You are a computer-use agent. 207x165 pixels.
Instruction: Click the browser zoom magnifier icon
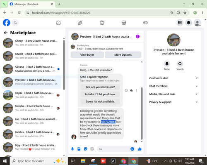tap(172, 13)
